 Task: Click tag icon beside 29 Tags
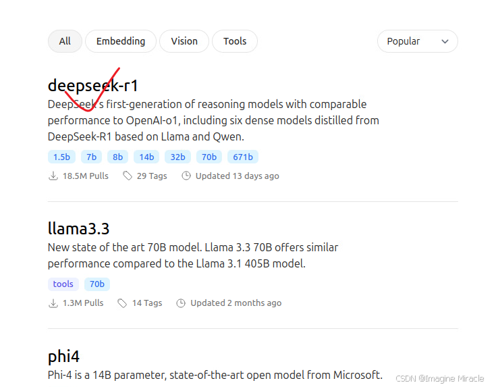coord(128,176)
